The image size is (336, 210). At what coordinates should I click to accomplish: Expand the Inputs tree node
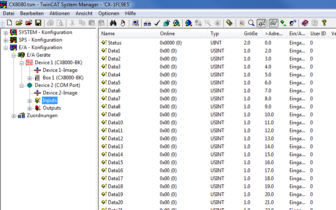click(29, 101)
